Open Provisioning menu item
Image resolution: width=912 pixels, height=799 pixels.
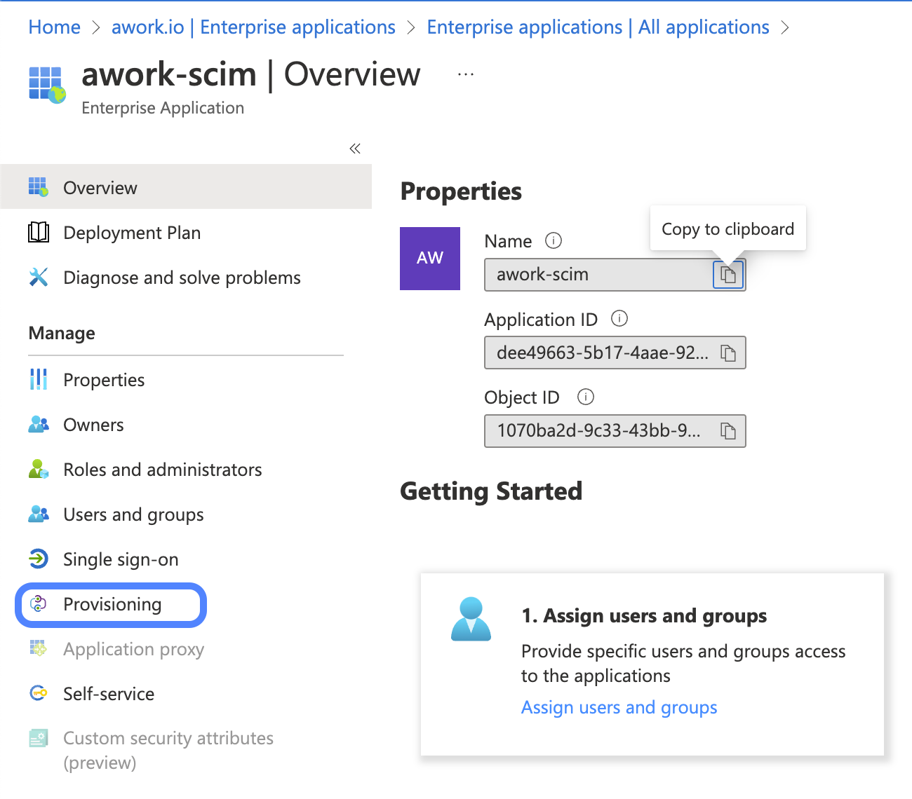[111, 604]
